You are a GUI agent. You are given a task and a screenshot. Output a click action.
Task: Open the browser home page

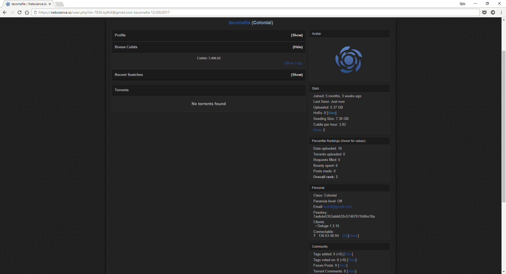27,12
